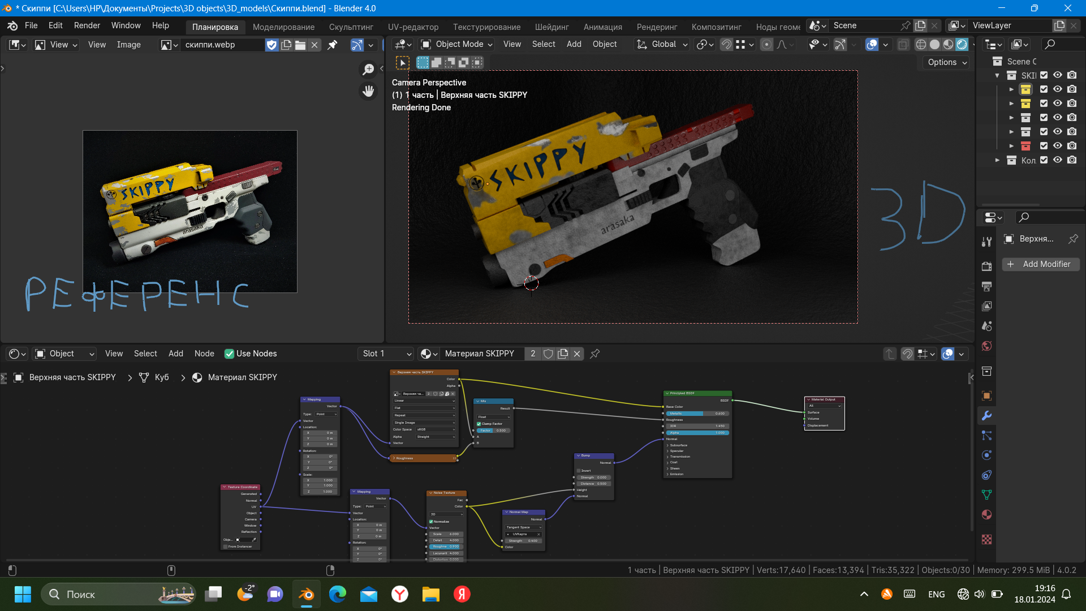This screenshot has height=611, width=1086.
Task: Open image file with folder button
Action: coord(300,45)
